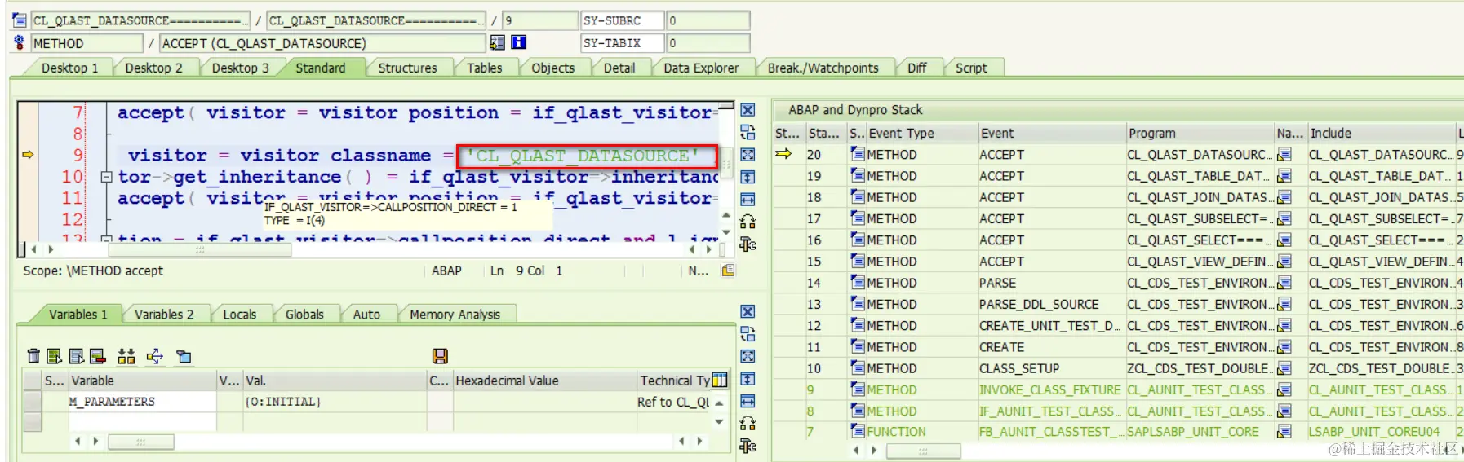Open the Objects tab
The width and height of the screenshot is (1464, 462).
point(552,68)
